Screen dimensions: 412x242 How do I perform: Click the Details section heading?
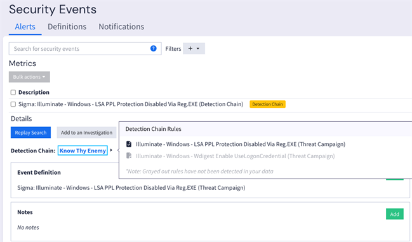[x=22, y=119]
